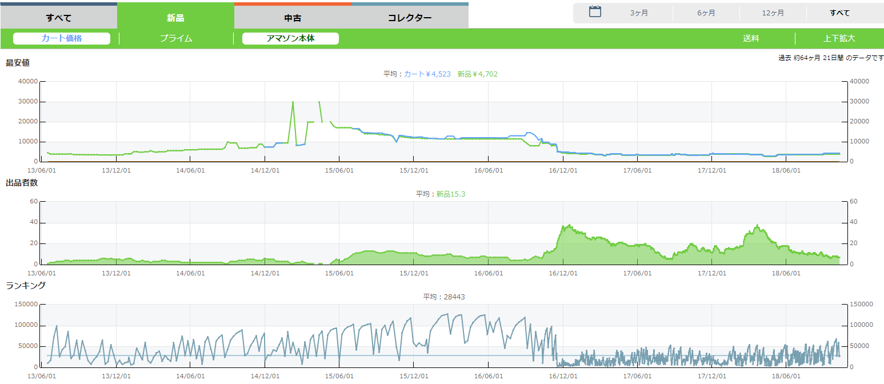
Task: Click the カート ￥4,523 average legend
Action: click(x=427, y=74)
